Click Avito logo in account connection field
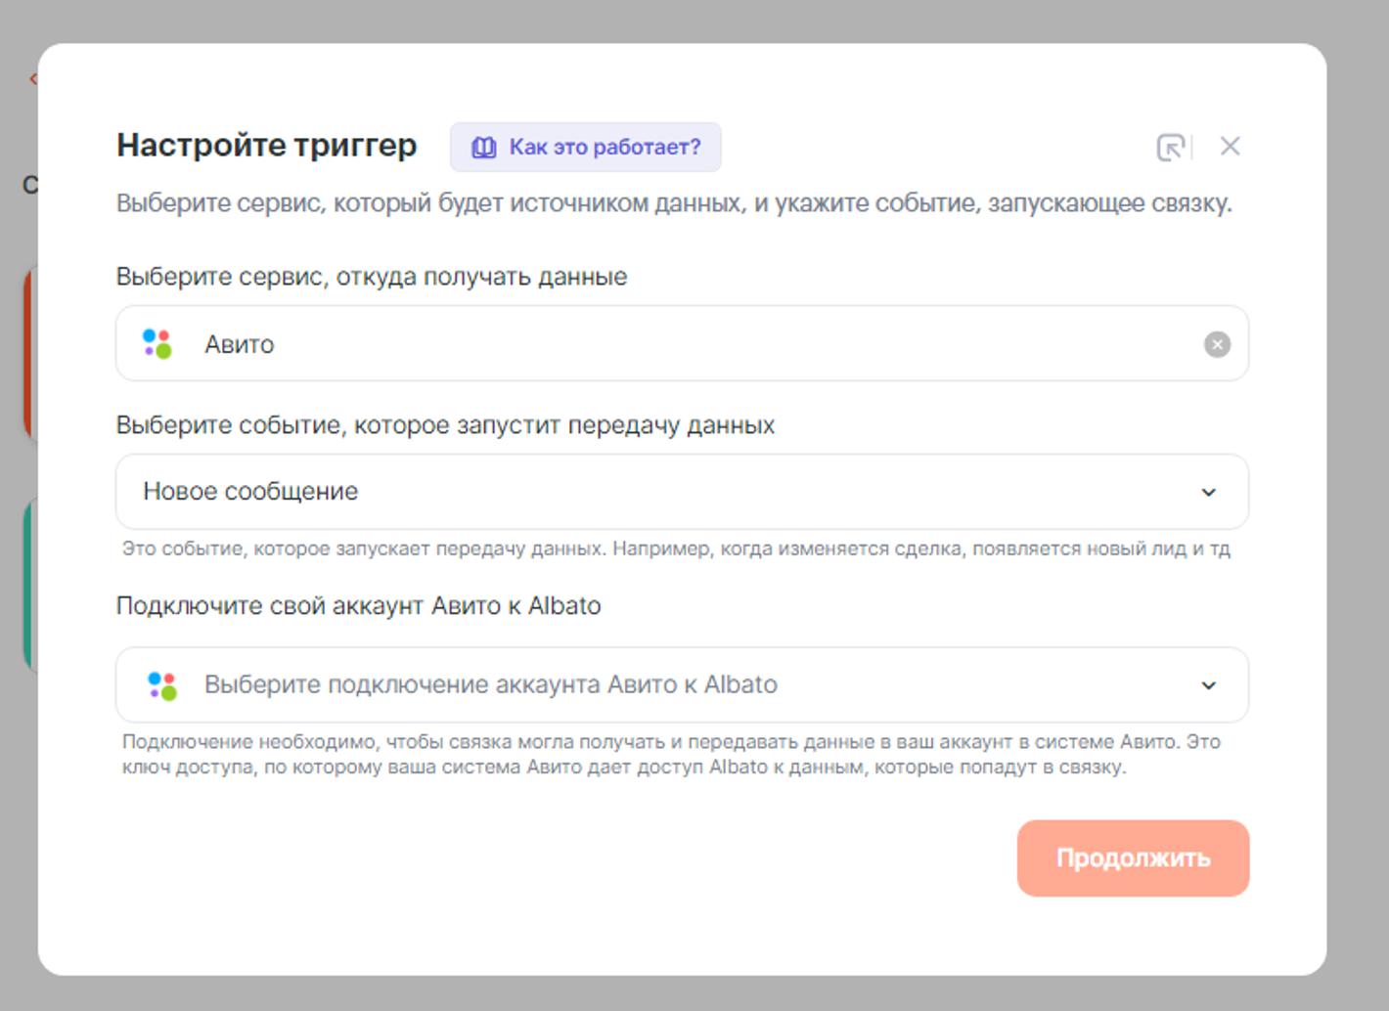The height and width of the screenshot is (1011, 1389). [162, 685]
